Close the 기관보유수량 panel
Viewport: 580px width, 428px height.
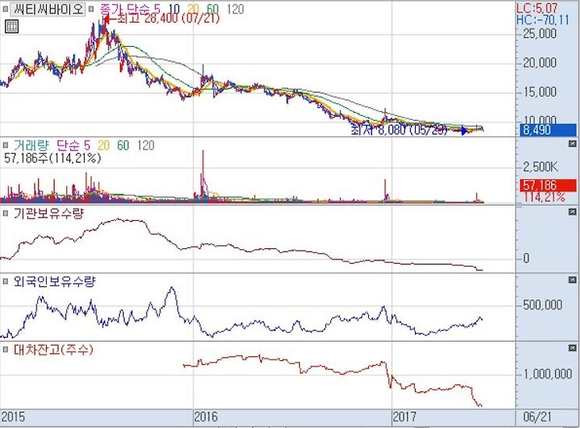[x=572, y=211]
